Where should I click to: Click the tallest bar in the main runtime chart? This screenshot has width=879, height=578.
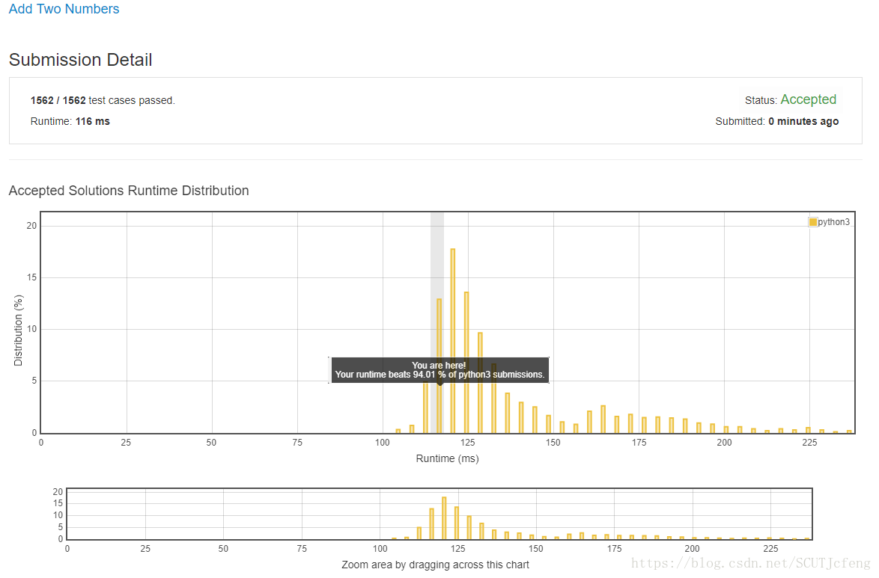coord(453,340)
